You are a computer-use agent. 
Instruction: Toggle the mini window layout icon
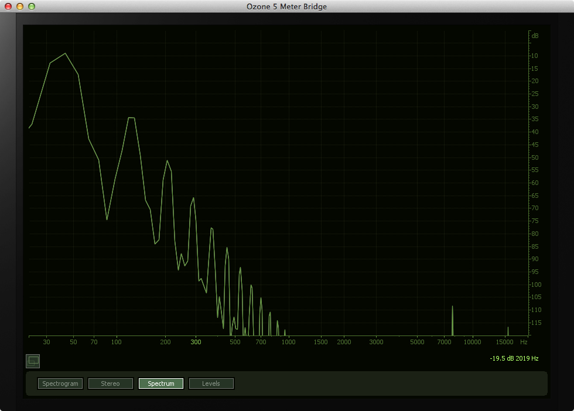coord(33,361)
